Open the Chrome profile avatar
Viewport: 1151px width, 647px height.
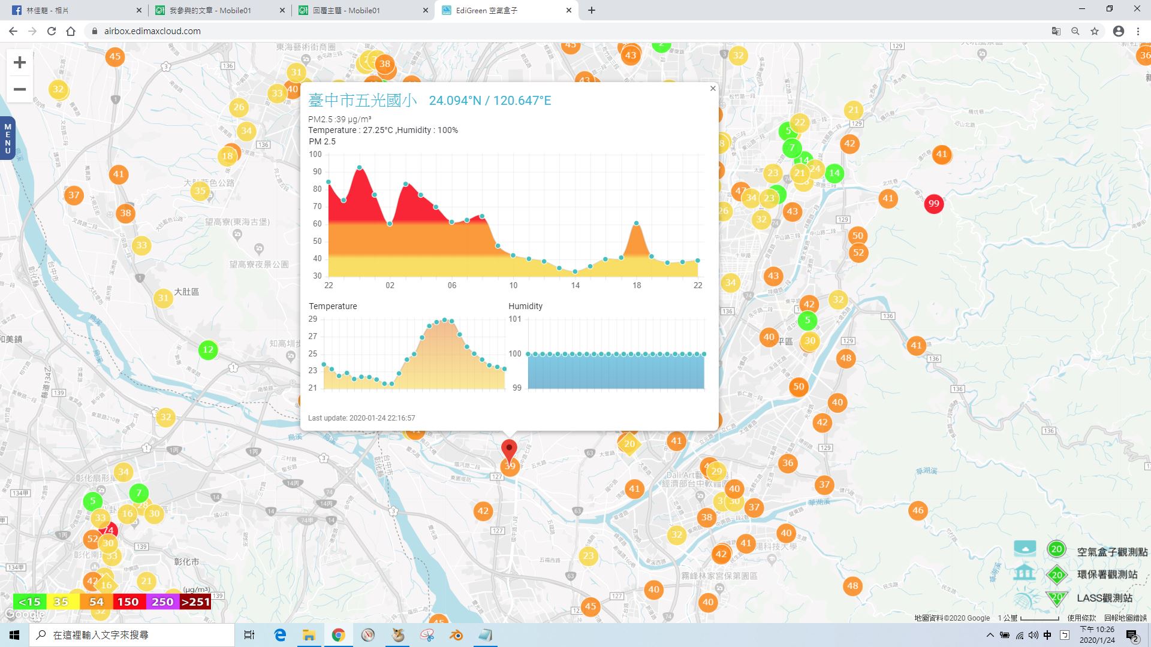pyautogui.click(x=1118, y=31)
